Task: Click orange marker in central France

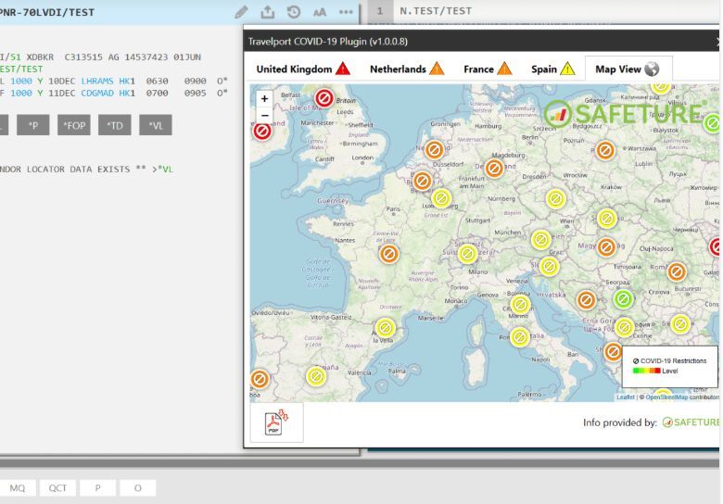Action: coord(388,254)
